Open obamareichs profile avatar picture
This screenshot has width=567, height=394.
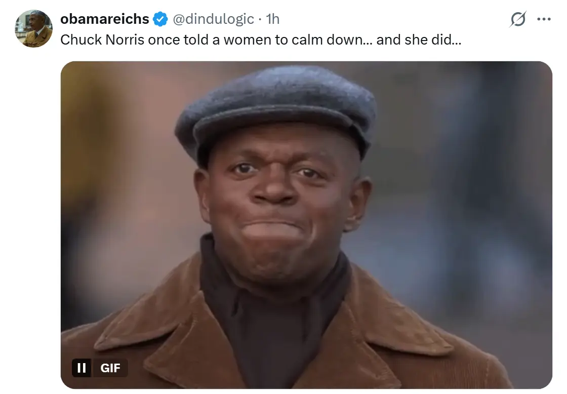pyautogui.click(x=33, y=28)
